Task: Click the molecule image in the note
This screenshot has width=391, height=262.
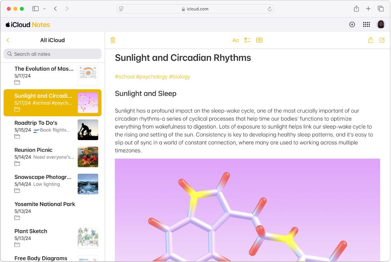Action: [247, 210]
